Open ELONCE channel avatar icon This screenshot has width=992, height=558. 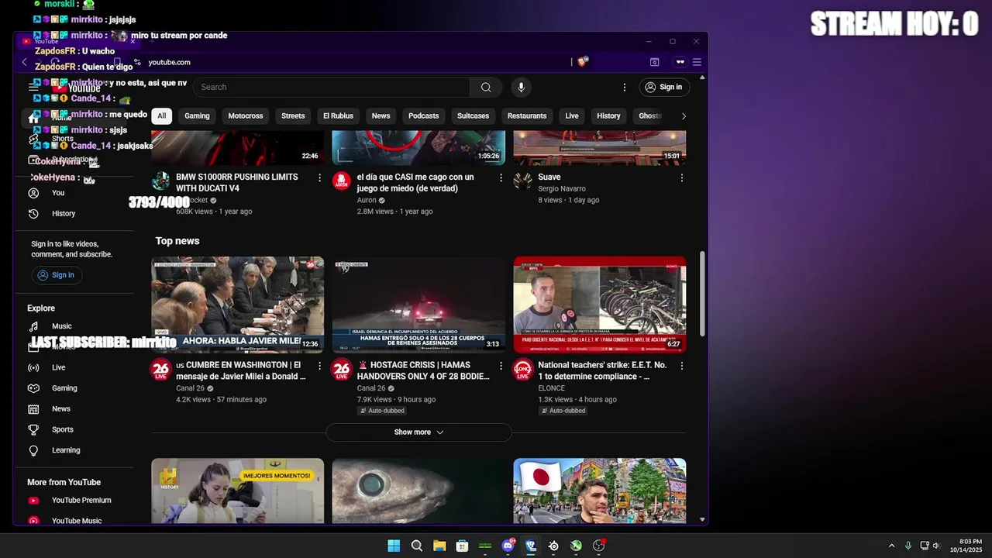point(523,370)
